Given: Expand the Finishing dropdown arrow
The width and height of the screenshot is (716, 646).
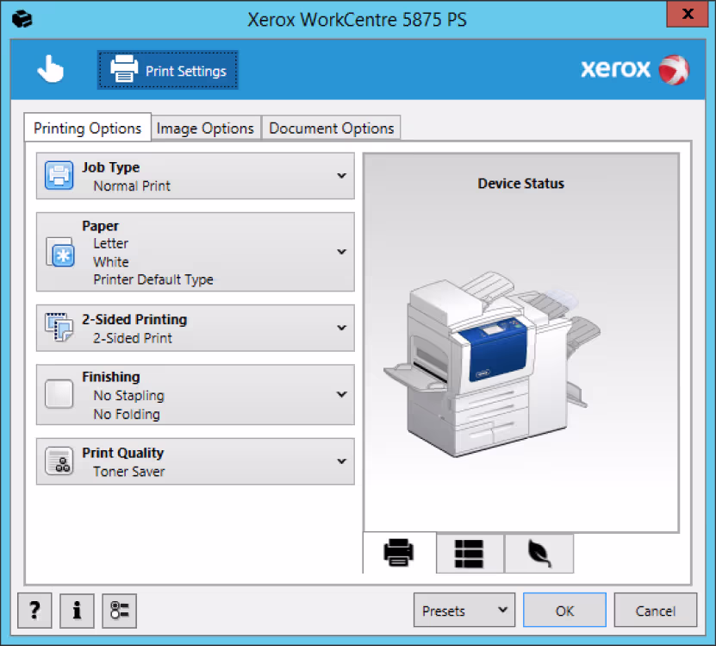Looking at the screenshot, I should 341,394.
